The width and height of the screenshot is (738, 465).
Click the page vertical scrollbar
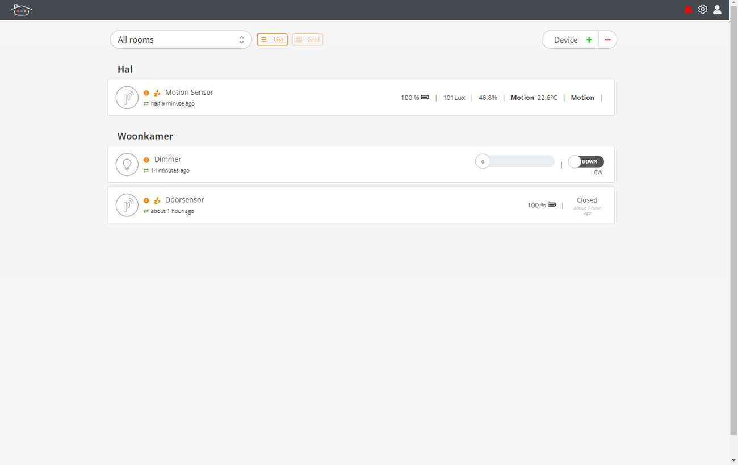pyautogui.click(x=733, y=227)
